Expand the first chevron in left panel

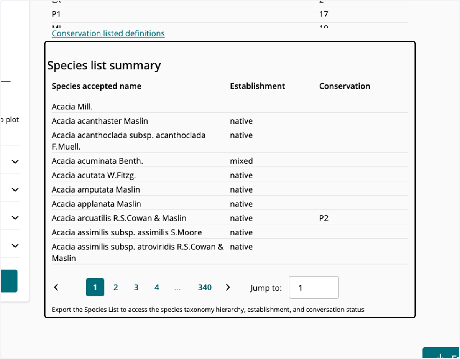point(15,162)
